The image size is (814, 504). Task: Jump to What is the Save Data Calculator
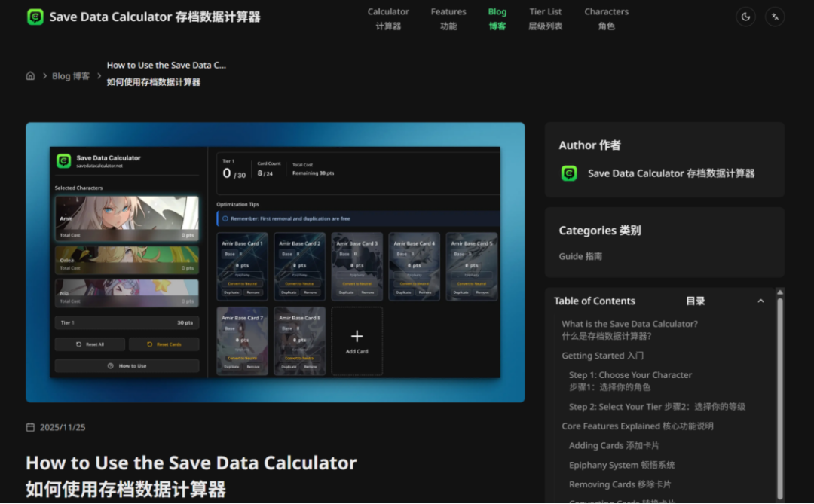click(629, 330)
